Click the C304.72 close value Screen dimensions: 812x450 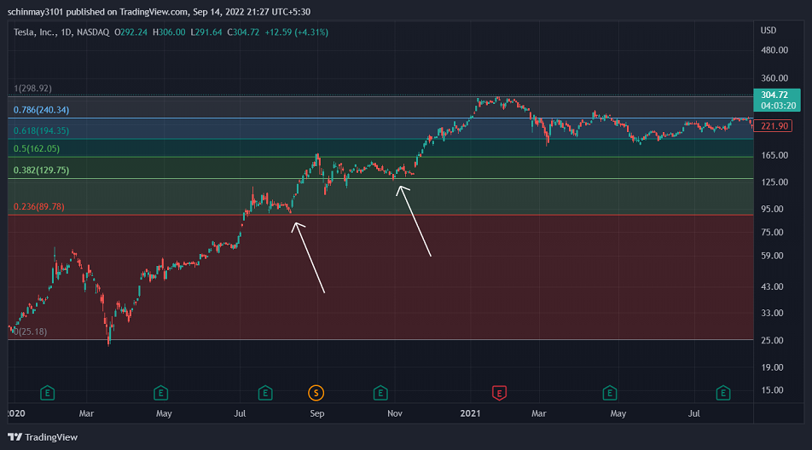click(x=243, y=32)
